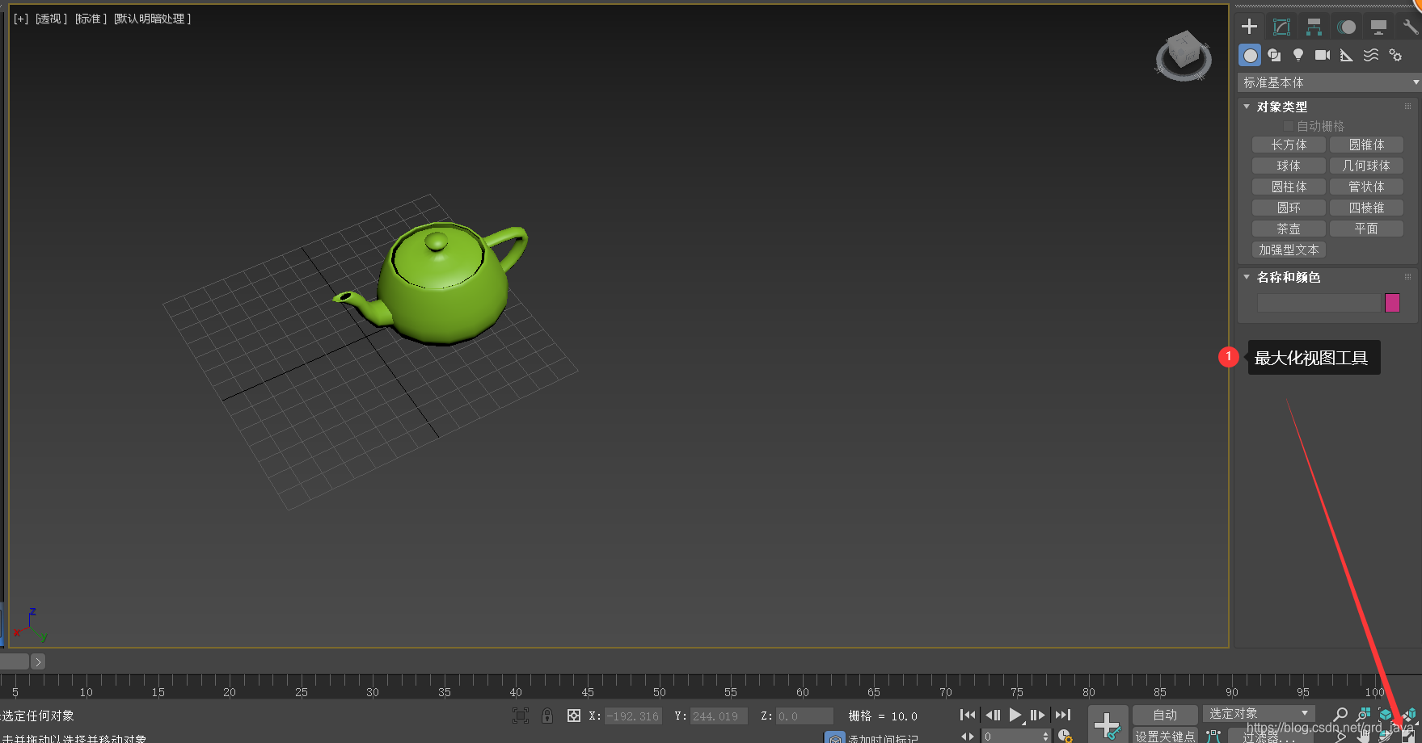Click the 球体 sphere button
This screenshot has width=1422, height=743.
[1289, 166]
